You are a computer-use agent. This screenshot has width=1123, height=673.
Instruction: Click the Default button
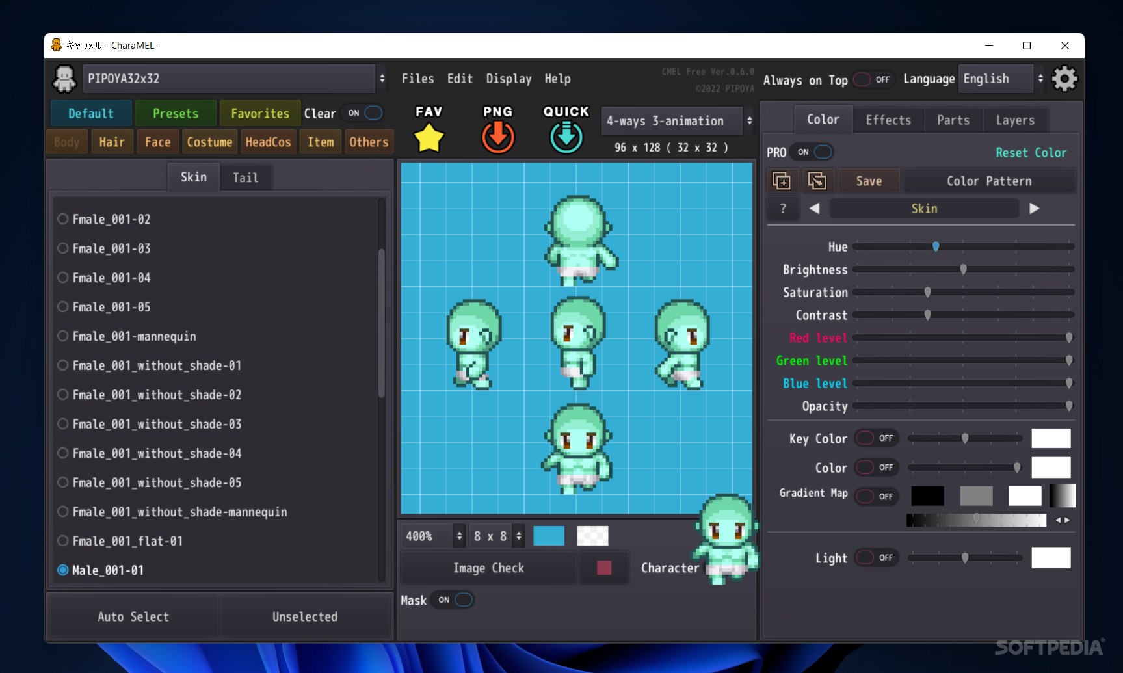click(91, 113)
